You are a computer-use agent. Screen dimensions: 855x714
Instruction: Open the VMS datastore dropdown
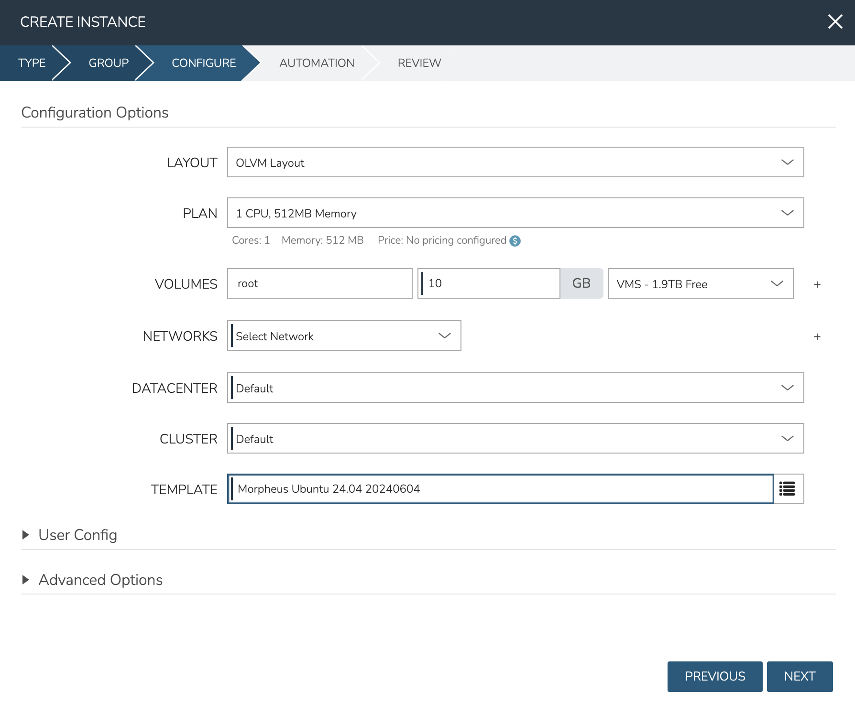pyautogui.click(x=700, y=284)
